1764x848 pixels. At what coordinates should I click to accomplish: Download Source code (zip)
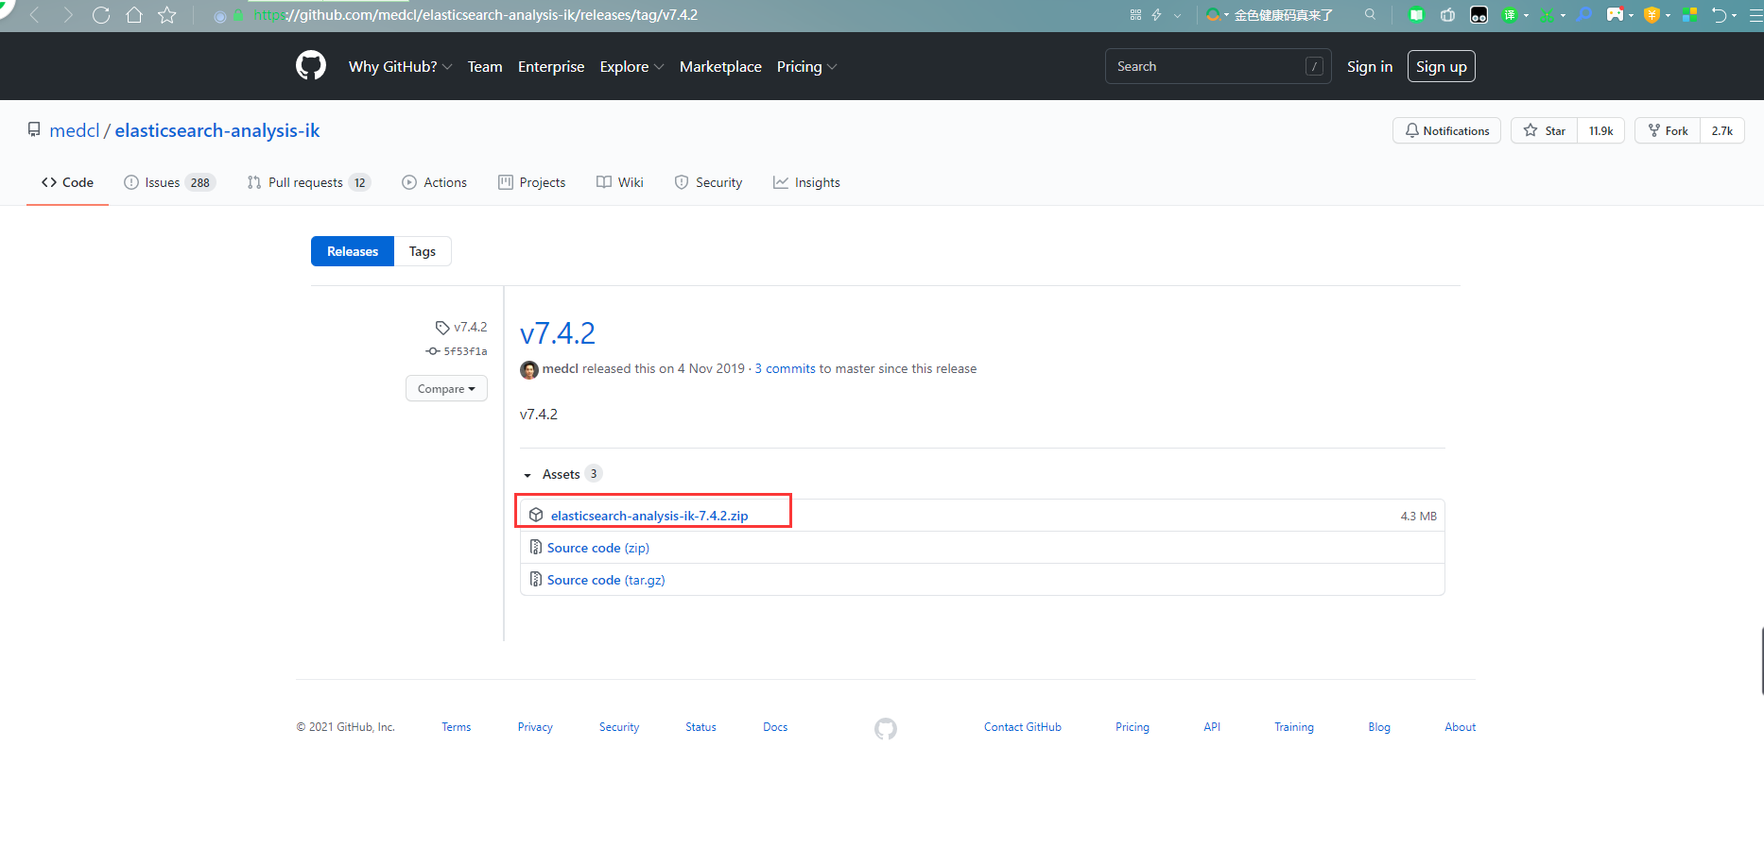pos(598,548)
